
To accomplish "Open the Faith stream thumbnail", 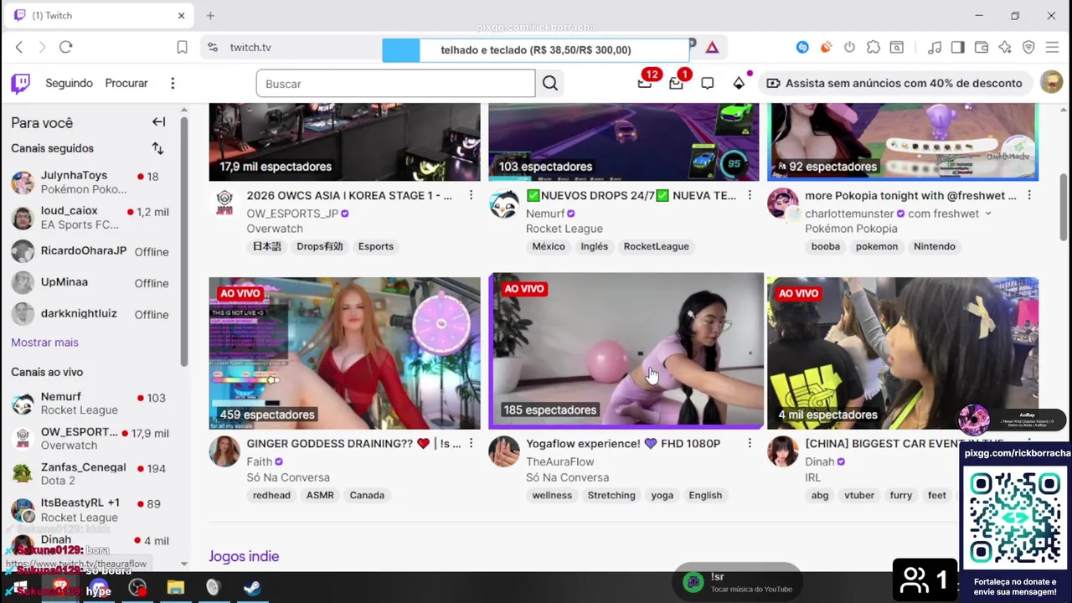I will (x=344, y=353).
